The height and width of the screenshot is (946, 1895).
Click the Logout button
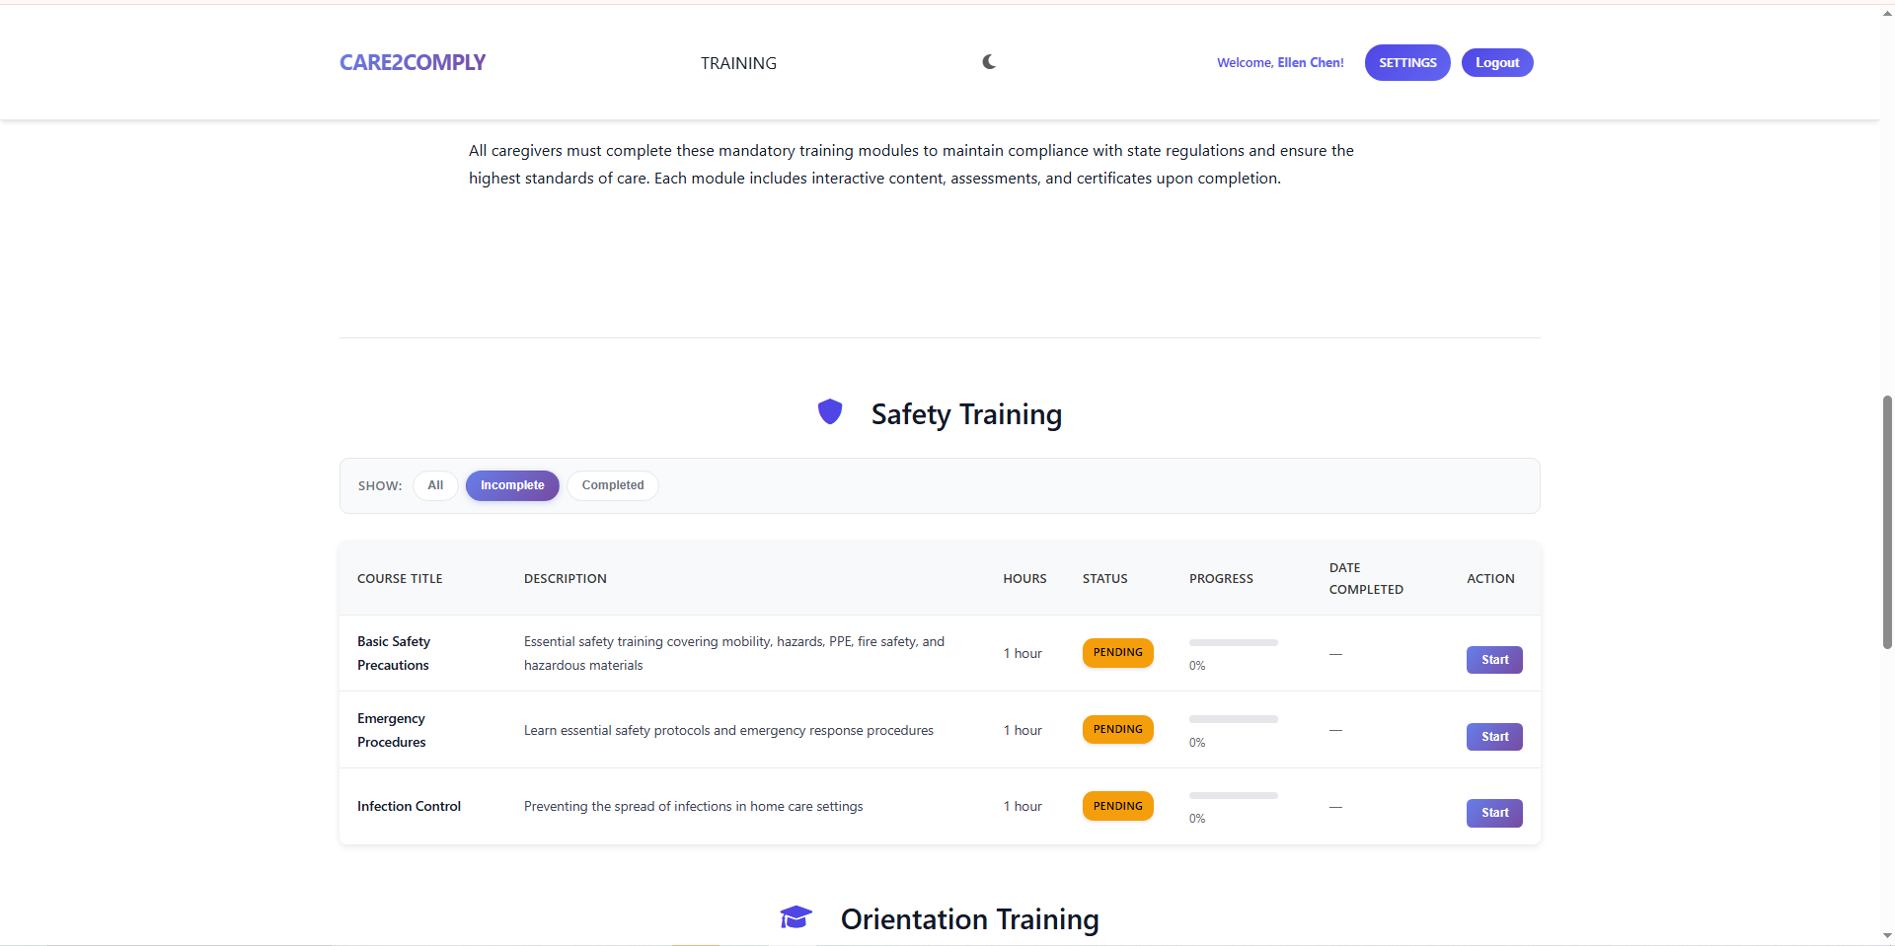tap(1496, 62)
